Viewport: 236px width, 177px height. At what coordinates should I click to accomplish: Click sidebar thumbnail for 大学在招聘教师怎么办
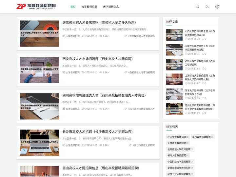[x=174, y=50]
